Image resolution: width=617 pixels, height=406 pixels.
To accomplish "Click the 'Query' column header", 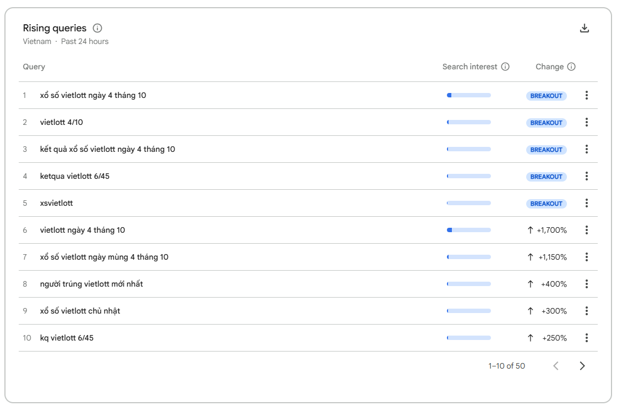I will point(34,67).
